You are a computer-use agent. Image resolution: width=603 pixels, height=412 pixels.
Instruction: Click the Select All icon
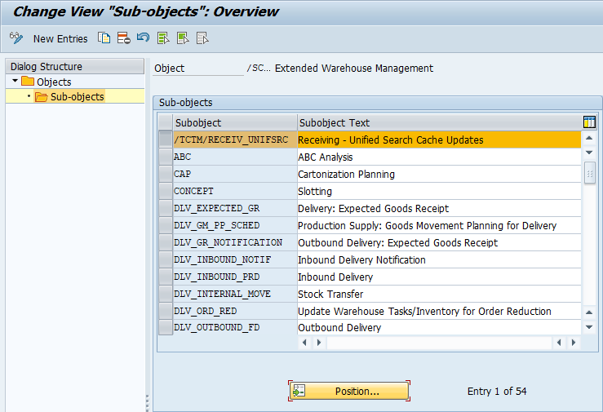(163, 38)
